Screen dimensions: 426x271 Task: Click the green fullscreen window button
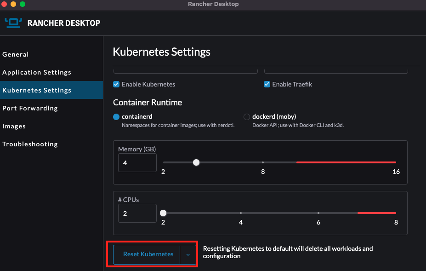(22, 4)
